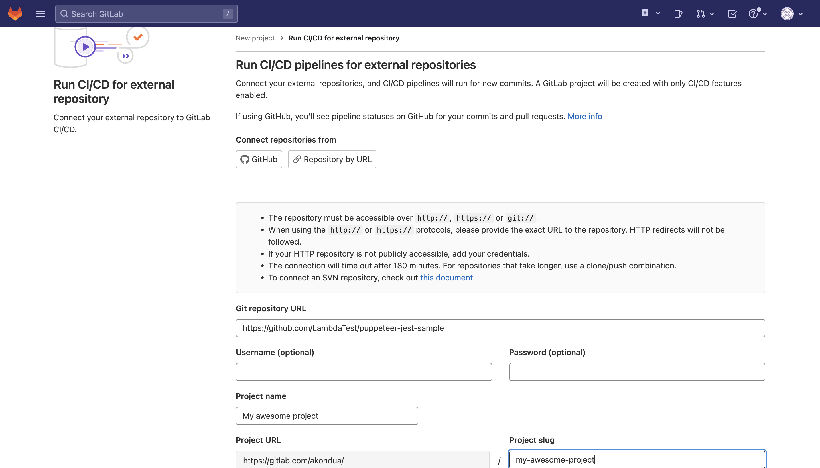Open the this document SVN link

pyautogui.click(x=446, y=277)
